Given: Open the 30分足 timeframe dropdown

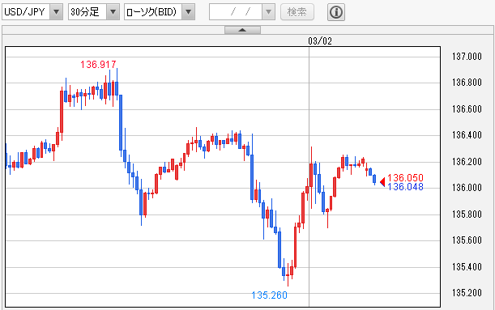Looking at the screenshot, I should click(x=94, y=12).
